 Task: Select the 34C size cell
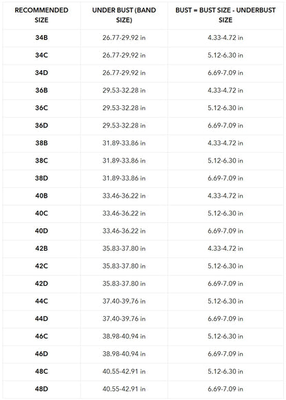coord(41,55)
